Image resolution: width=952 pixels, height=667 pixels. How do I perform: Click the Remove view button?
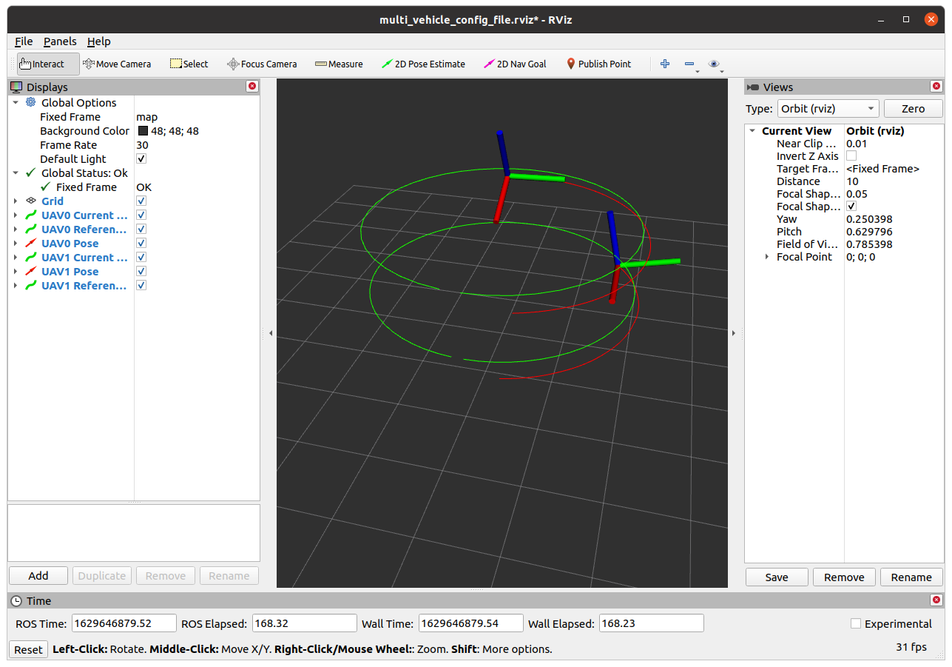pos(844,577)
